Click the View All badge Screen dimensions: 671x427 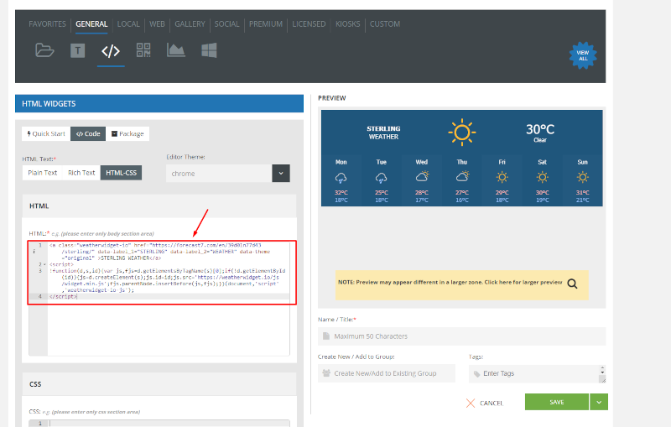click(x=583, y=55)
